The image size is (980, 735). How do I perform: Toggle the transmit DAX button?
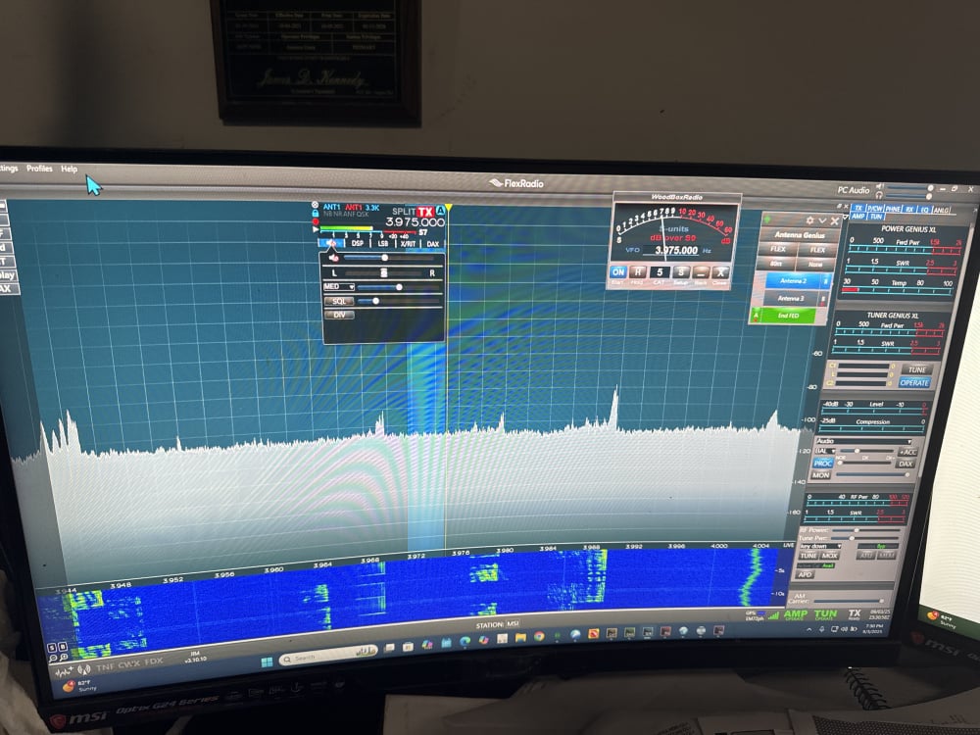[x=906, y=464]
